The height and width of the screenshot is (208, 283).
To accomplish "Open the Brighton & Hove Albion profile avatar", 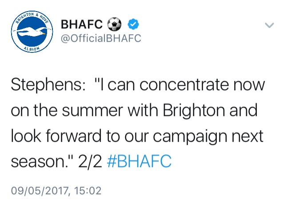I will point(32,32).
